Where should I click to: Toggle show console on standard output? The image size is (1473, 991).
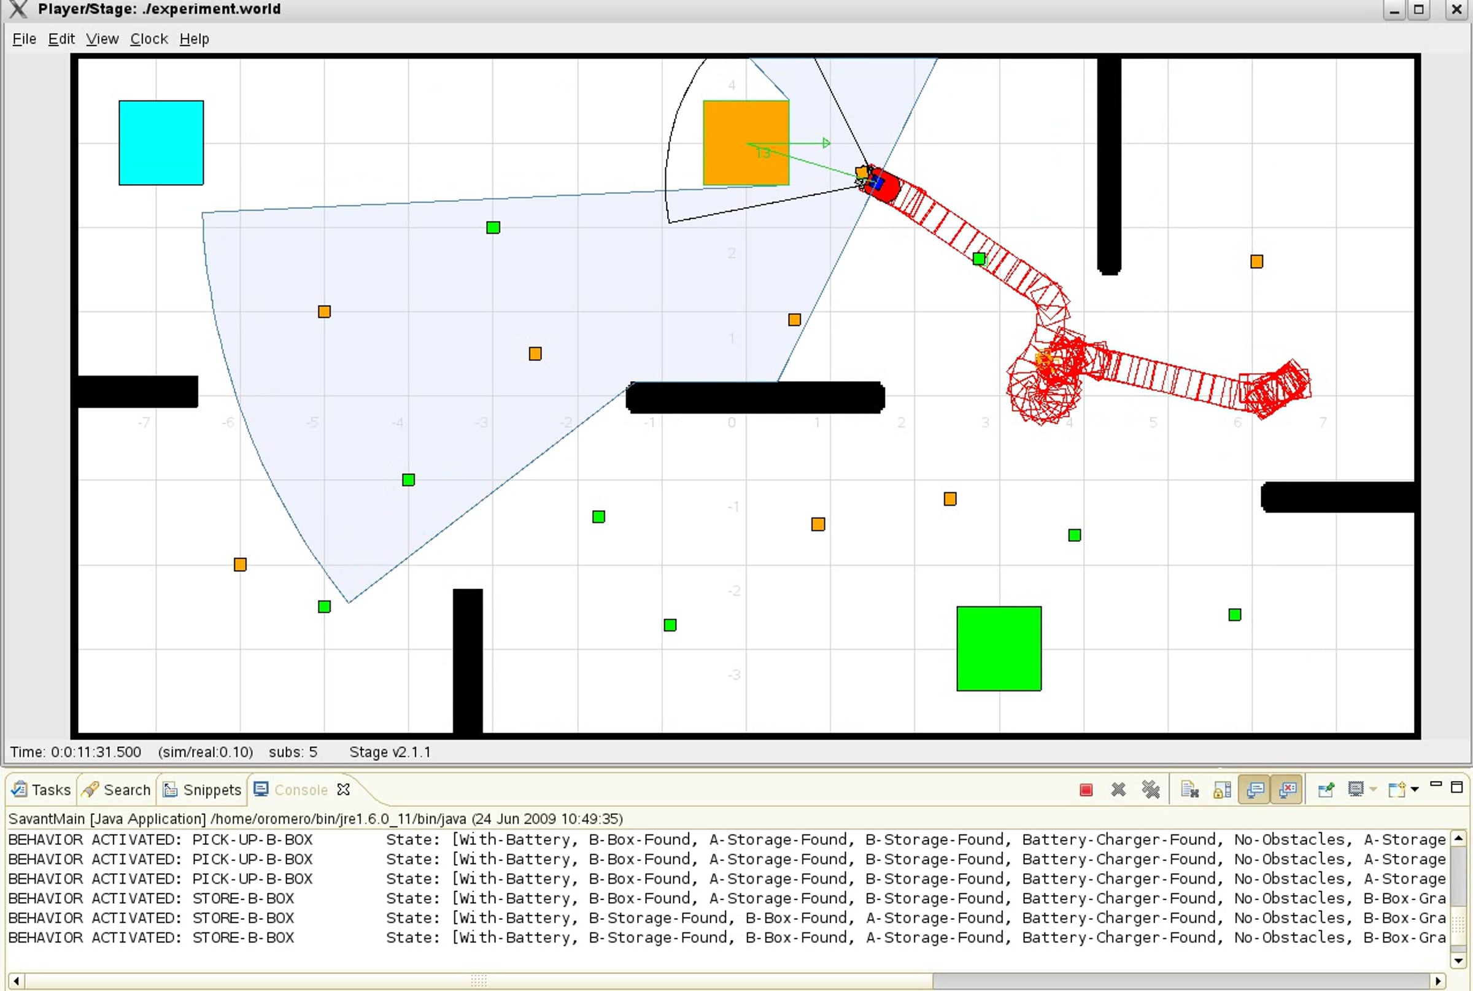coord(1255,790)
